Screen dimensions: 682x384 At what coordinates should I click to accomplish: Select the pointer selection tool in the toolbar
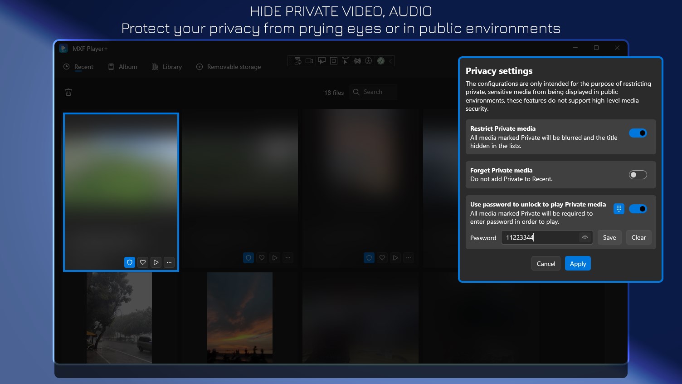click(x=322, y=60)
